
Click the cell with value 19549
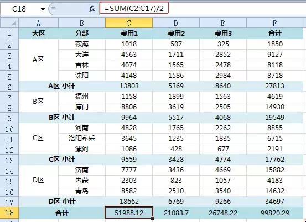point(275,118)
